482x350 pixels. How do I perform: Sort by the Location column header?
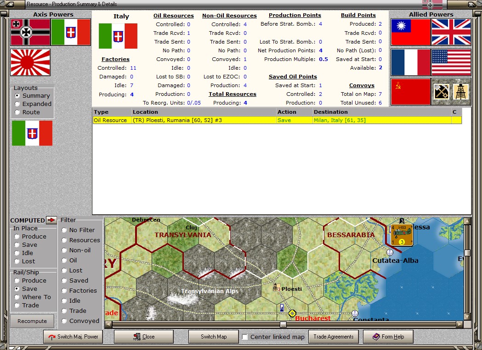tap(204, 112)
